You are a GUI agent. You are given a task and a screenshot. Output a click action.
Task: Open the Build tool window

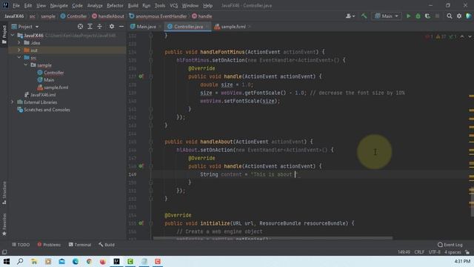(107, 245)
